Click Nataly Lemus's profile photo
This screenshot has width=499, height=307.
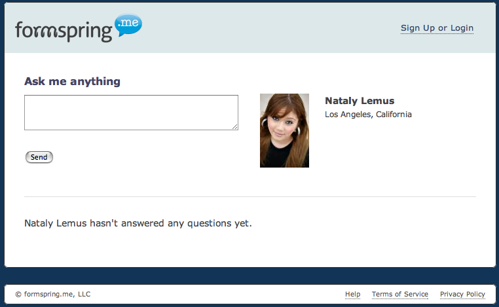[284, 130]
